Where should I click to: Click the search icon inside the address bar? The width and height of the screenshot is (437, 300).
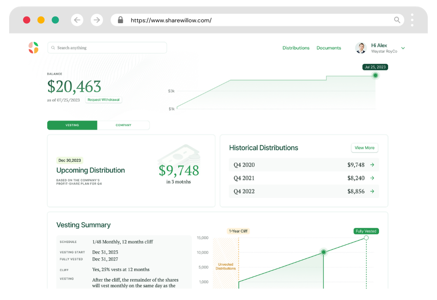[x=397, y=20]
